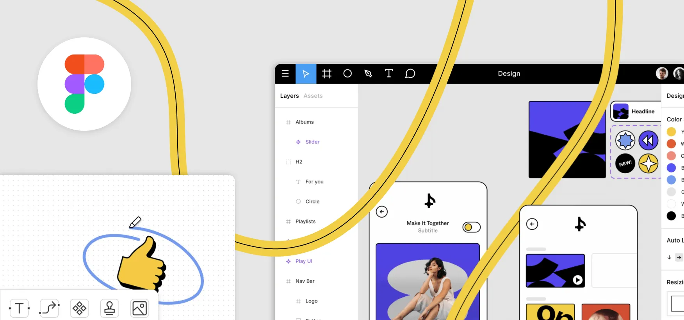Switch to the Layers tab
This screenshot has width=684, height=320.
coord(289,96)
